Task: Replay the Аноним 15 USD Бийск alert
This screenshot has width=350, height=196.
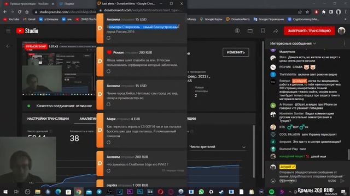Action: [108, 104]
